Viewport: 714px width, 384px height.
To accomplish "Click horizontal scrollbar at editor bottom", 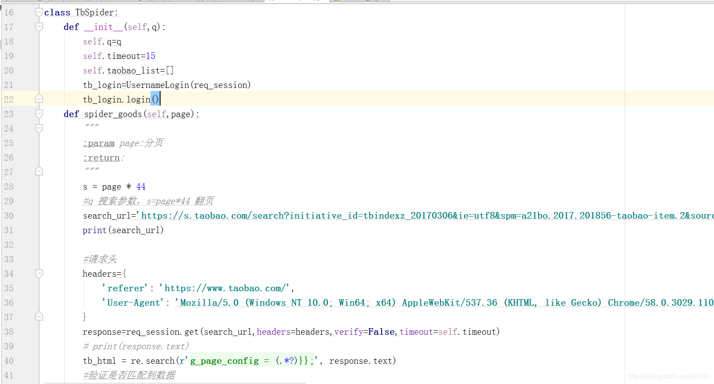I will [x=175, y=383].
